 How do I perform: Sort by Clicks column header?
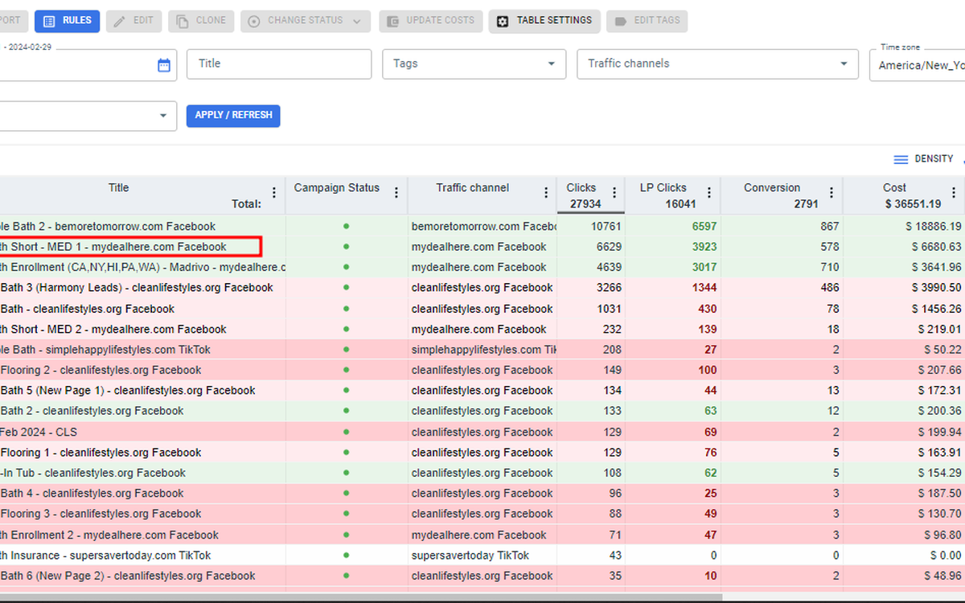[x=581, y=188]
